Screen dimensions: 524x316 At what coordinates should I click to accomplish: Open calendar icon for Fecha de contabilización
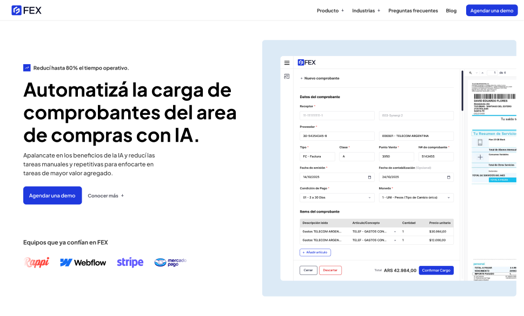tap(448, 177)
